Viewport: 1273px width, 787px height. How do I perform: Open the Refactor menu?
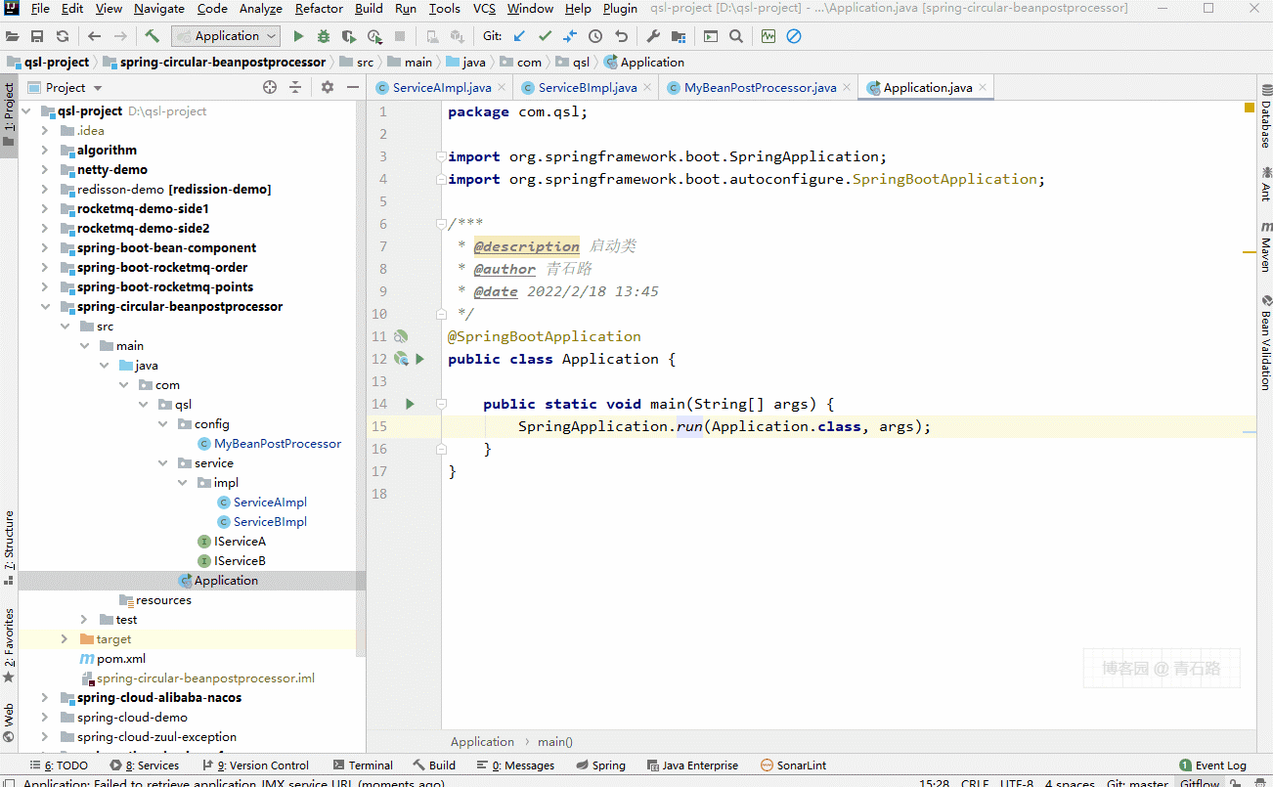(319, 9)
